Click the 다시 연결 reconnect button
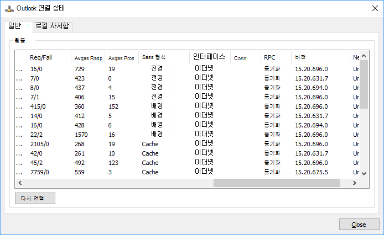Viewport: 384px width, 235px height. (x=35, y=198)
